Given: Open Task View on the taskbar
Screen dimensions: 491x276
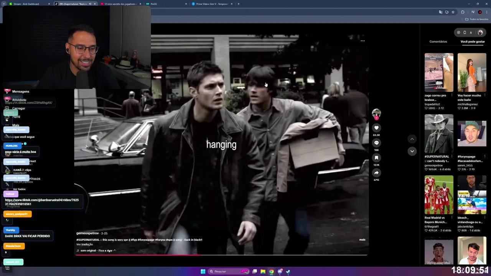Looking at the screenshot, I should [x=254, y=271].
